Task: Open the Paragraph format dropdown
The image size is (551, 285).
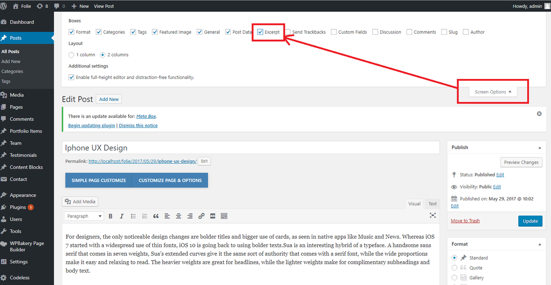Action: [x=84, y=216]
